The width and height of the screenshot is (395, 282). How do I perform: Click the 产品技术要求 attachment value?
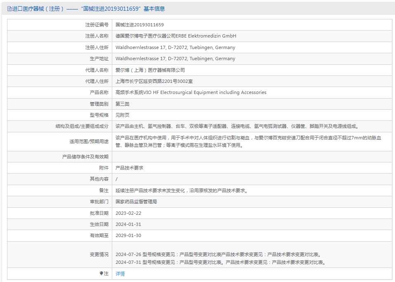tap(130, 168)
